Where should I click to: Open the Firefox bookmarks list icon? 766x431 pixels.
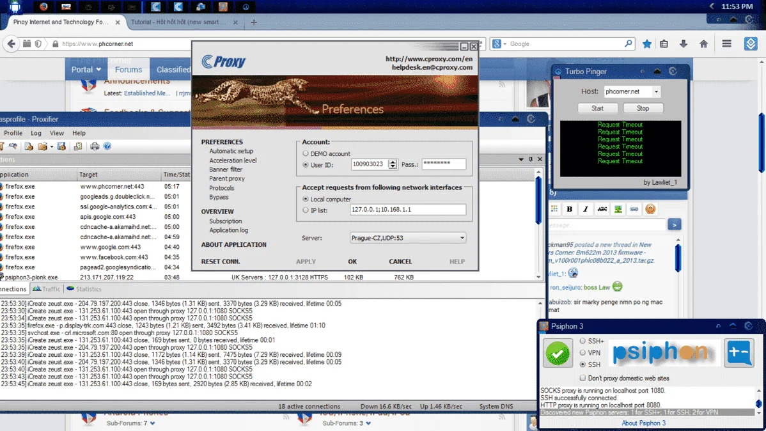pyautogui.click(x=664, y=44)
